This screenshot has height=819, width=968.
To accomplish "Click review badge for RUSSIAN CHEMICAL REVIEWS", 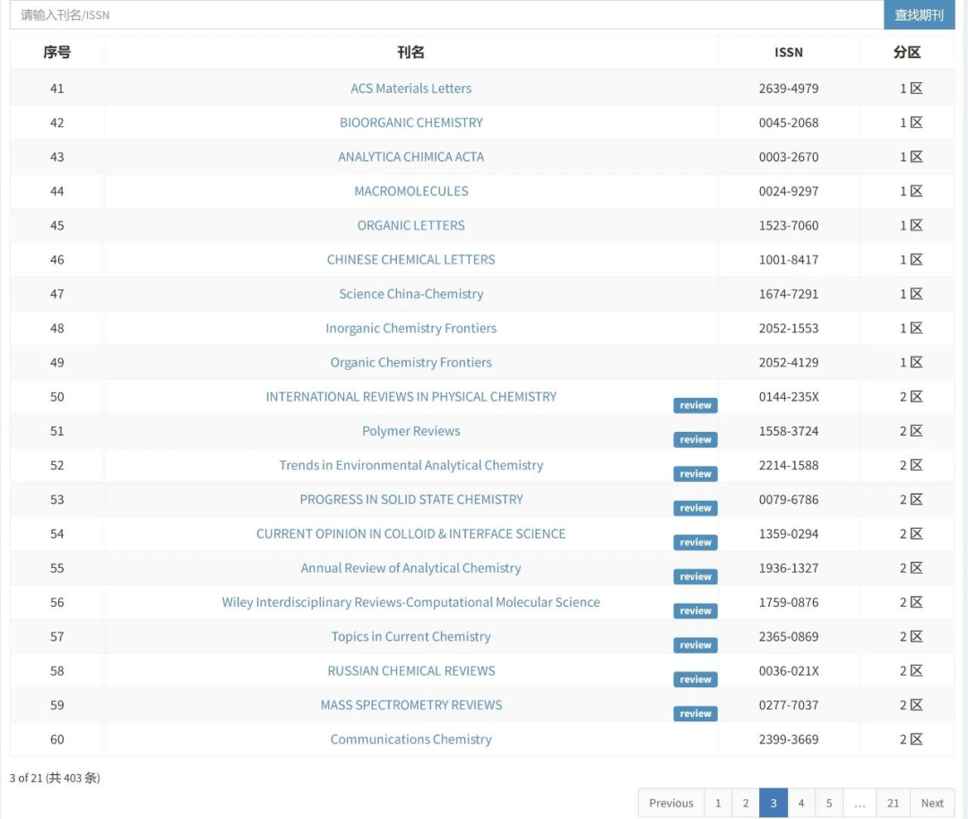I will pyautogui.click(x=695, y=680).
